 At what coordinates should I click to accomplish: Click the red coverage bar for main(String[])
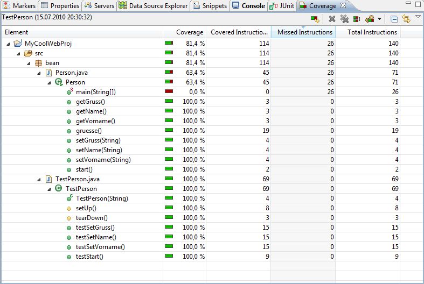(x=169, y=92)
